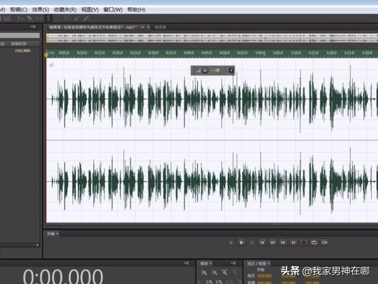The height and width of the screenshot is (284, 378).
Task: Jump to the next marker
Action: pyautogui.click(x=294, y=242)
